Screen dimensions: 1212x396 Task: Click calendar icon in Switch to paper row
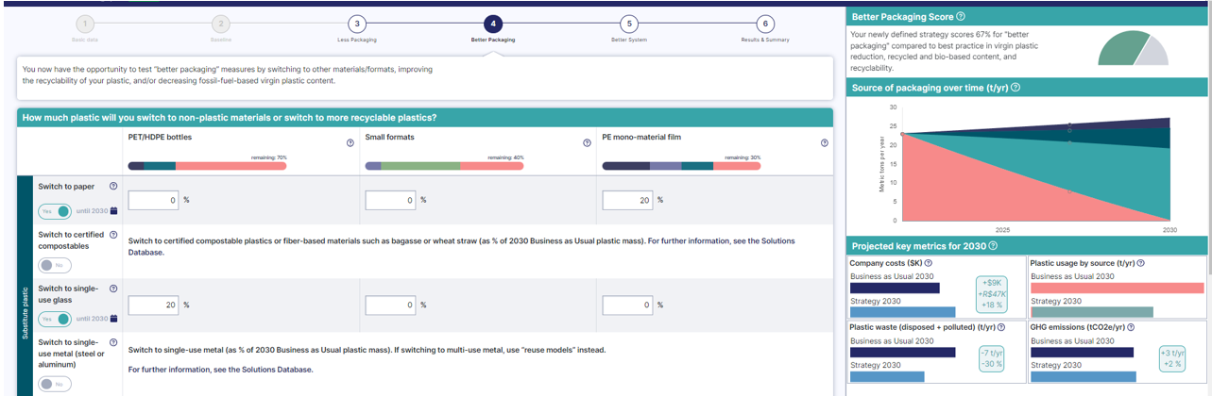tap(114, 211)
